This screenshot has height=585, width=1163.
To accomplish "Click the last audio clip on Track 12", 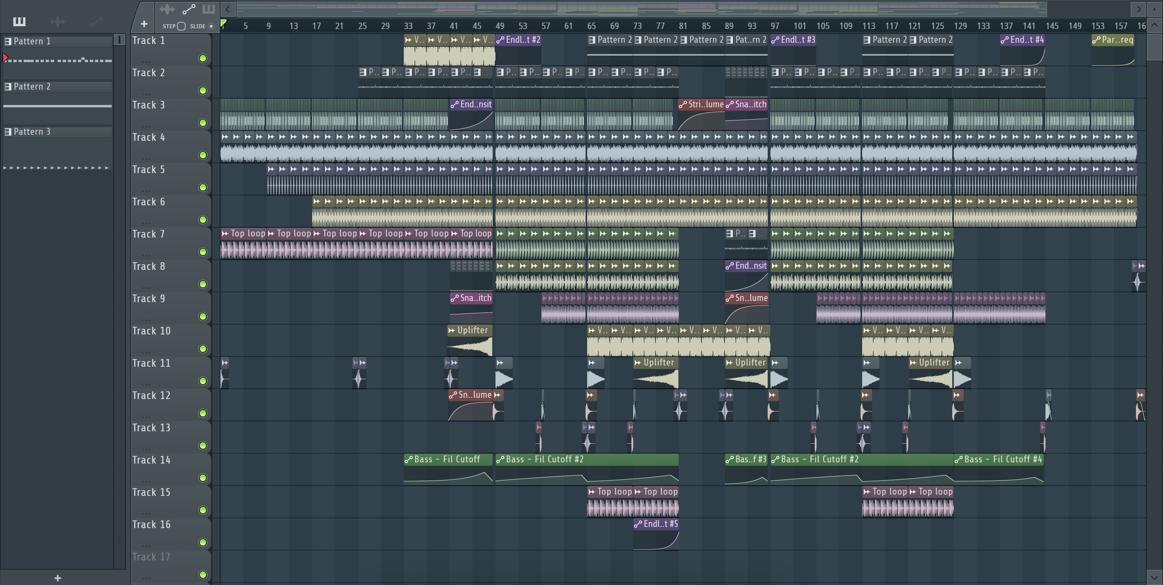I will point(1140,405).
